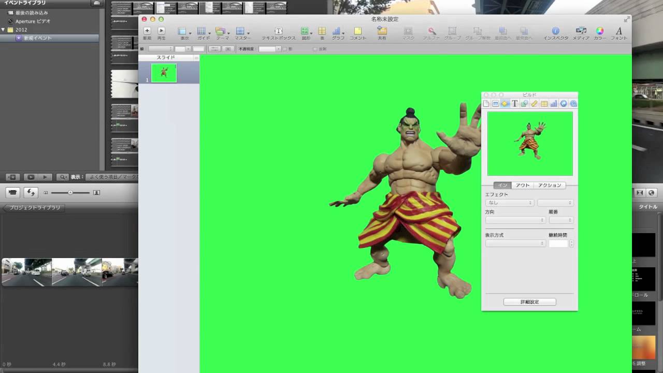Open the メディア media browser
Viewport: 663px width, 373px height.
[x=581, y=34]
